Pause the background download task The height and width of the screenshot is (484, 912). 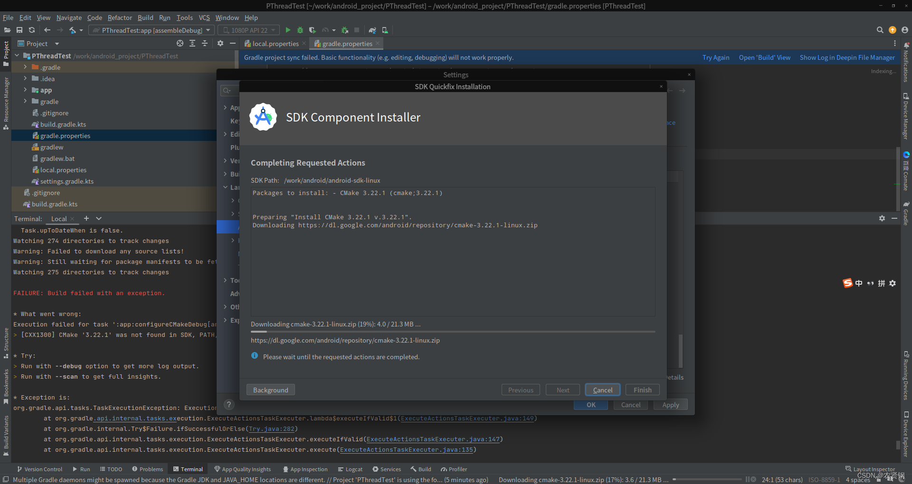click(748, 479)
